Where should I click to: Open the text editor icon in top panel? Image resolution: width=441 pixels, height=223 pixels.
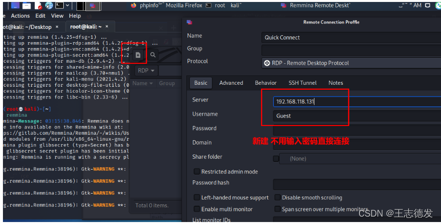pos(38,5)
